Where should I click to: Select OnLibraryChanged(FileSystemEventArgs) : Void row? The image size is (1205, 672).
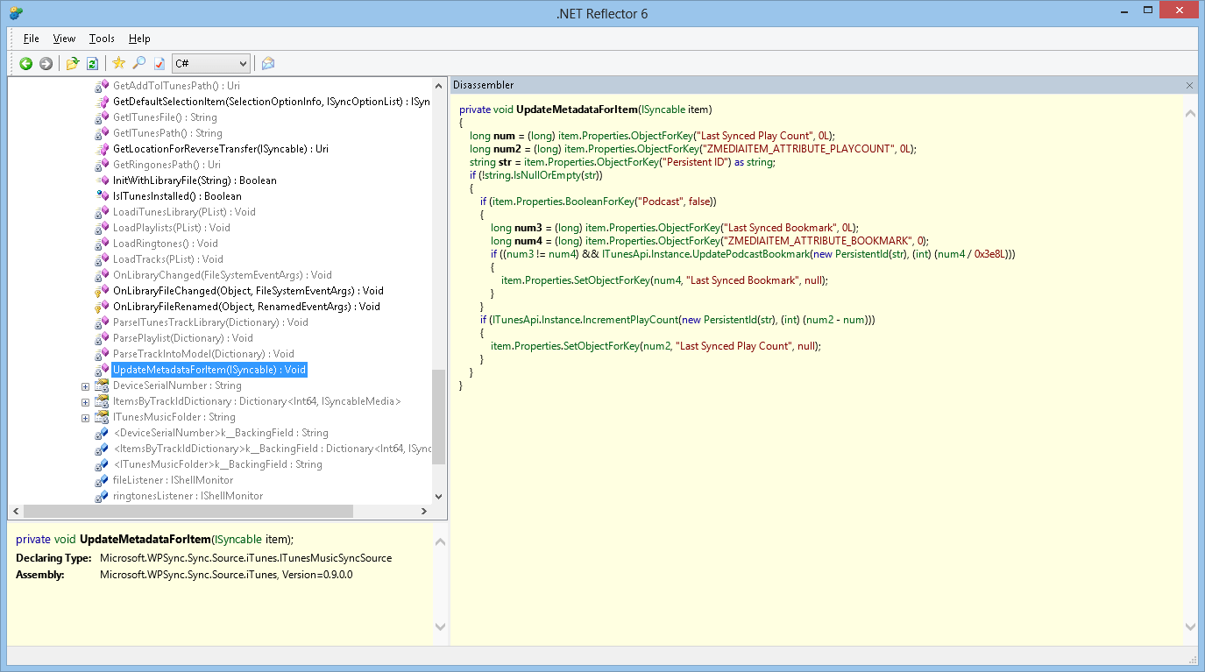pos(223,275)
